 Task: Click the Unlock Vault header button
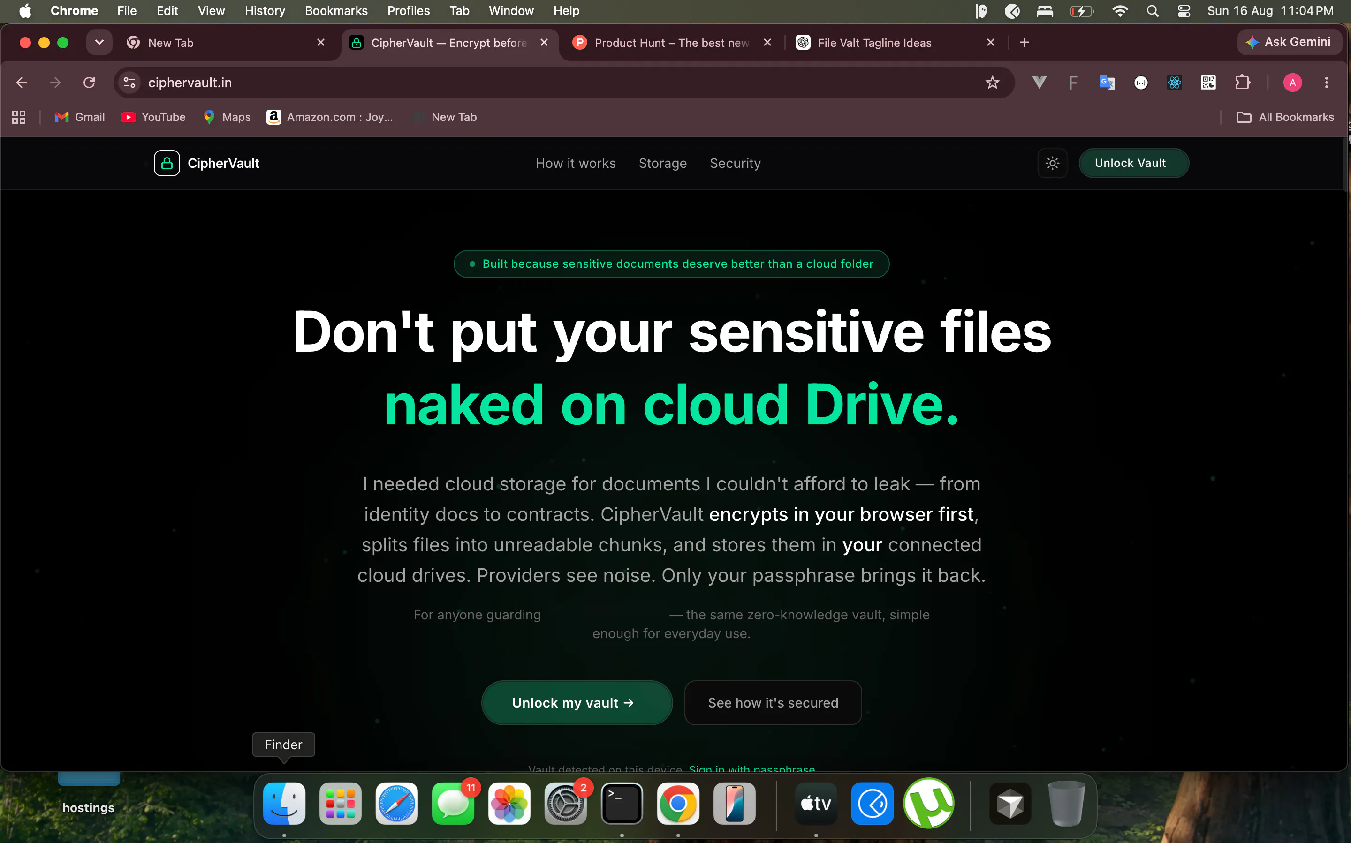pos(1133,163)
